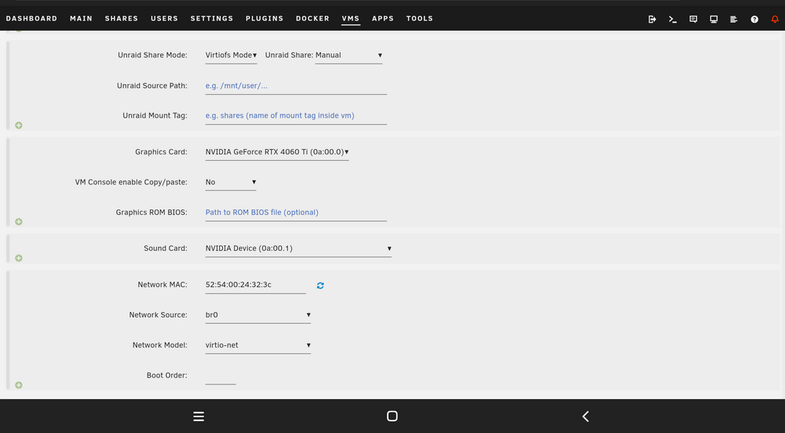Open the Unraid Share Manual dropdown
The width and height of the screenshot is (785, 433).
pyautogui.click(x=349, y=55)
